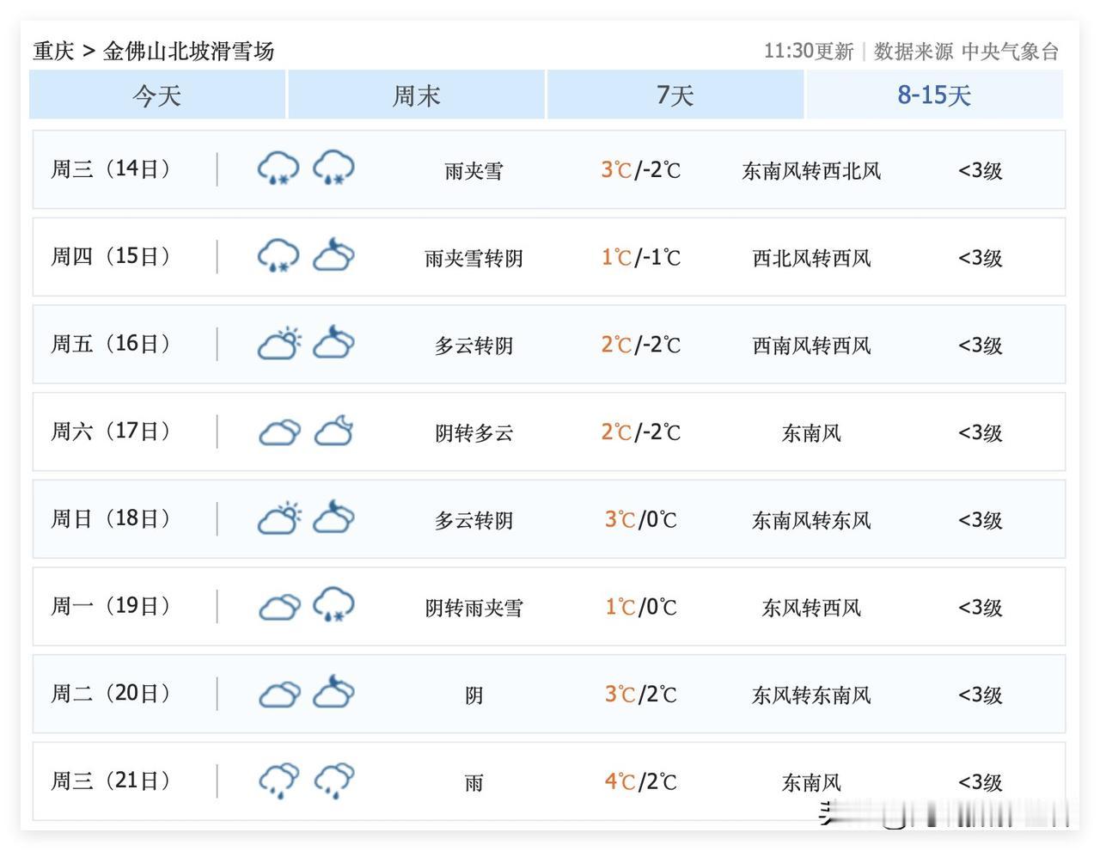Click the cloudy night icon for Thursday 15日

(x=333, y=256)
